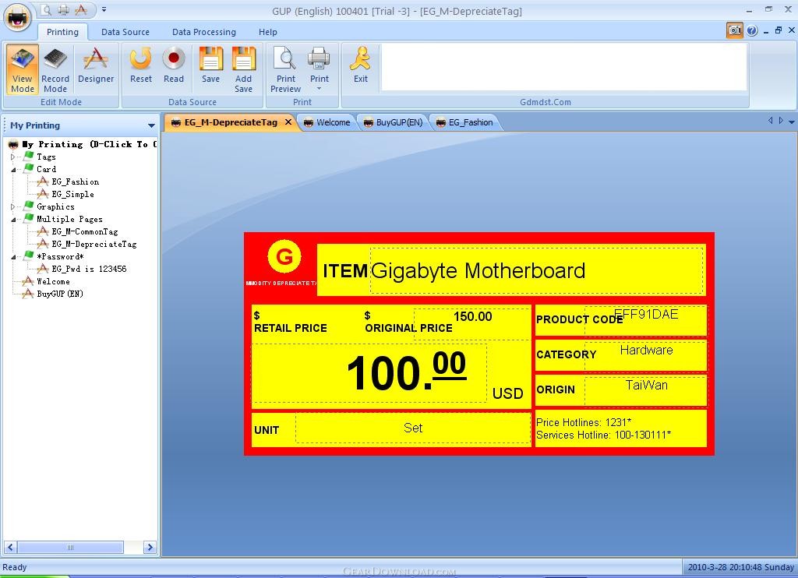Click Designer icon in quick access toolbar
The height and width of the screenshot is (578, 798).
tap(81, 9)
